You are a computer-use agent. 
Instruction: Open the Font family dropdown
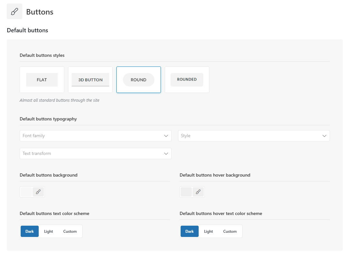tap(95, 136)
